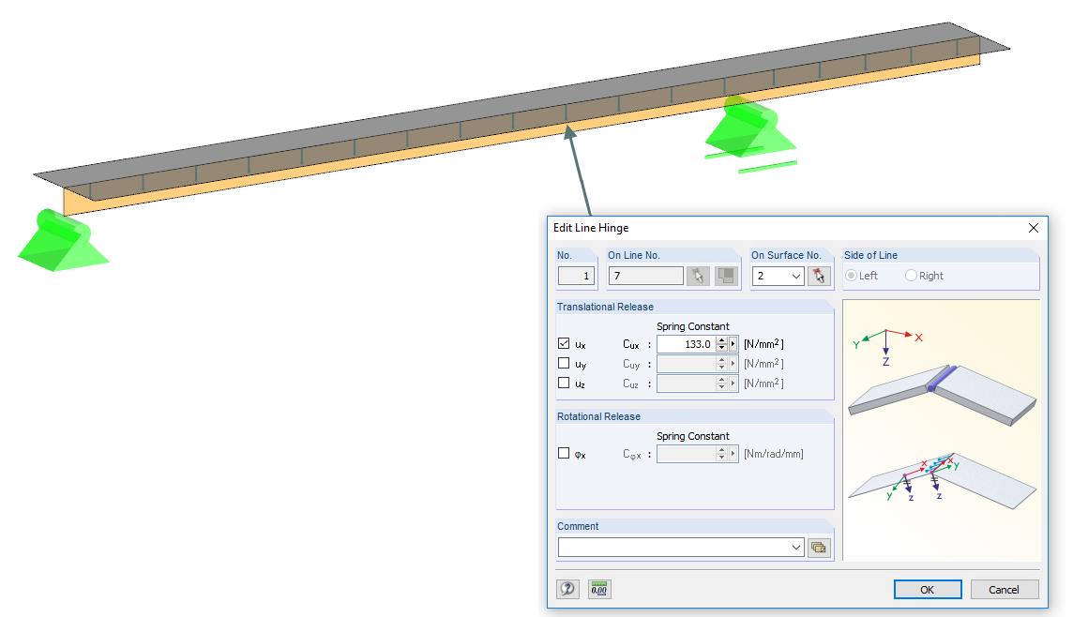Viewport: 1073px width, 617px height.
Task: Increase Cux value with the up spinner
Action: click(722, 340)
